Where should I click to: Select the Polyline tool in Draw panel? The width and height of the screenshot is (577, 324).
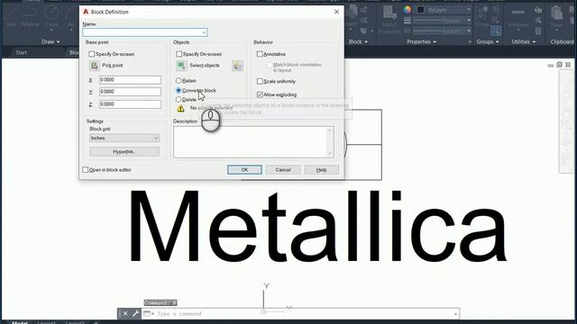pyautogui.click(x=30, y=16)
